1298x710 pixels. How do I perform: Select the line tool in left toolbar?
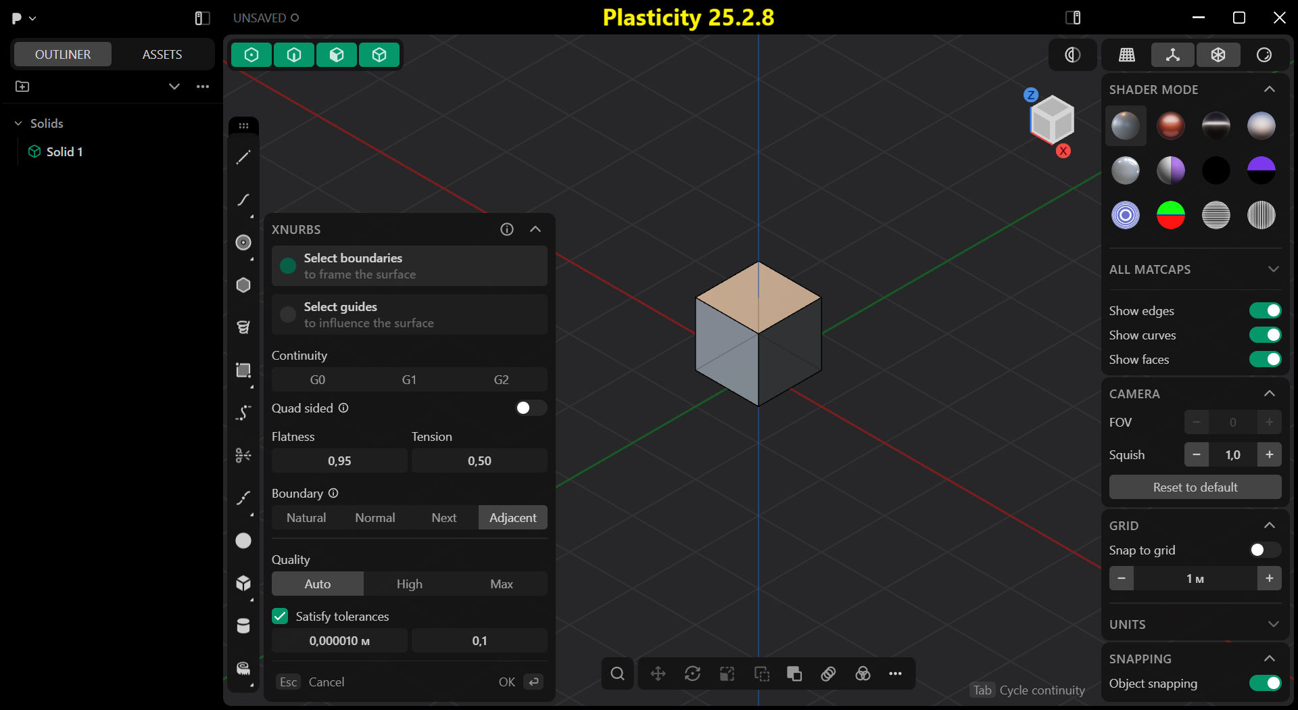pyautogui.click(x=243, y=158)
